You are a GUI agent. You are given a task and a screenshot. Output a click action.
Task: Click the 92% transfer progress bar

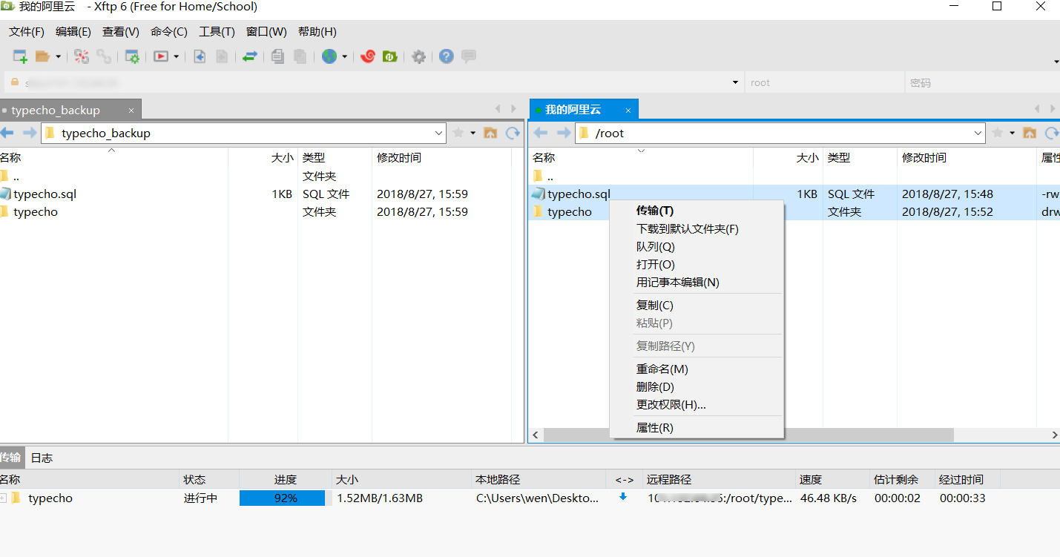(x=282, y=498)
